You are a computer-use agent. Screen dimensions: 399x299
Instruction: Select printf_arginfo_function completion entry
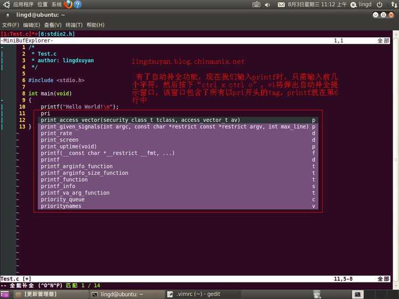pyautogui.click(x=178, y=167)
